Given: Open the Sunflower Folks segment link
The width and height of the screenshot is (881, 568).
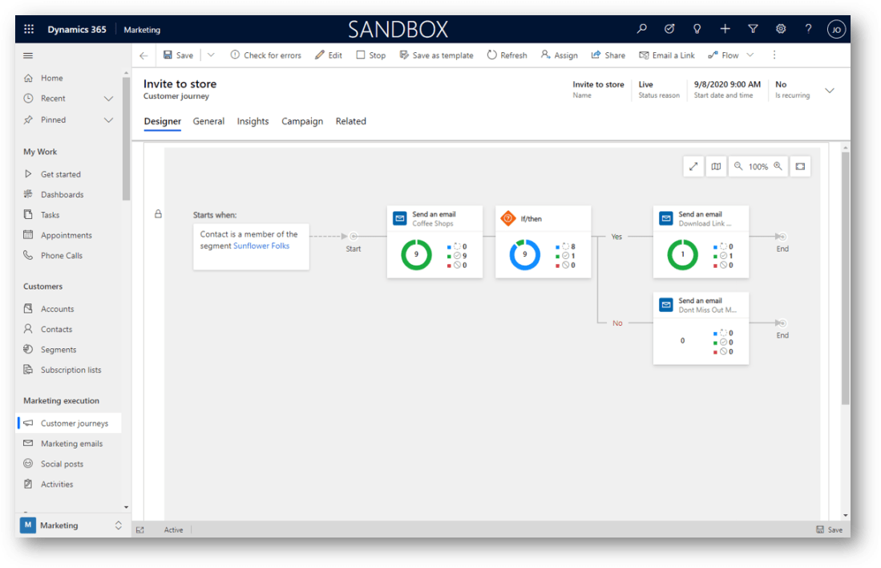Looking at the screenshot, I should pyautogui.click(x=261, y=245).
